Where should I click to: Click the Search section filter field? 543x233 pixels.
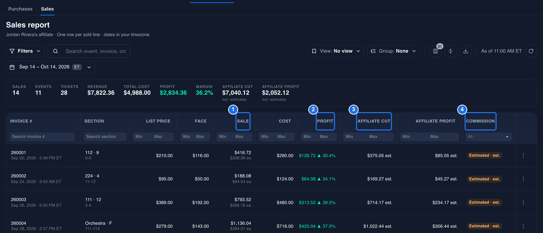[105, 137]
